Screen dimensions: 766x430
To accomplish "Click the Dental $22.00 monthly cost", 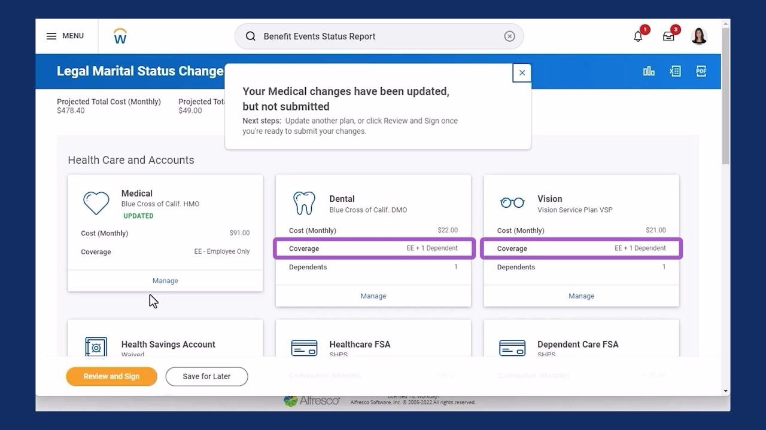I will (x=448, y=230).
